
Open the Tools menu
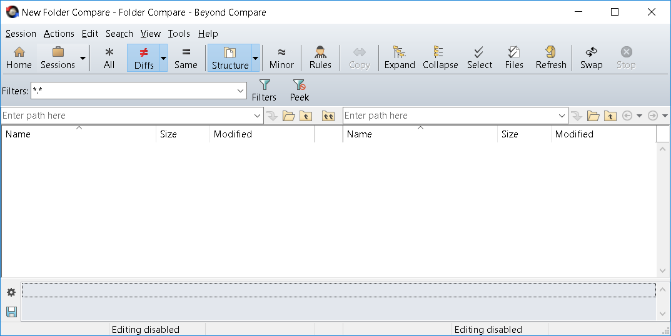[x=179, y=34]
